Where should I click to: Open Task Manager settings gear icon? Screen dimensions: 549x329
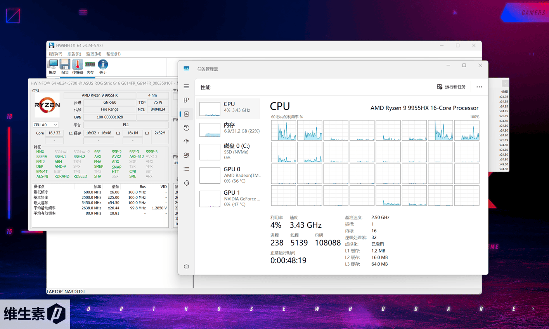click(x=187, y=266)
